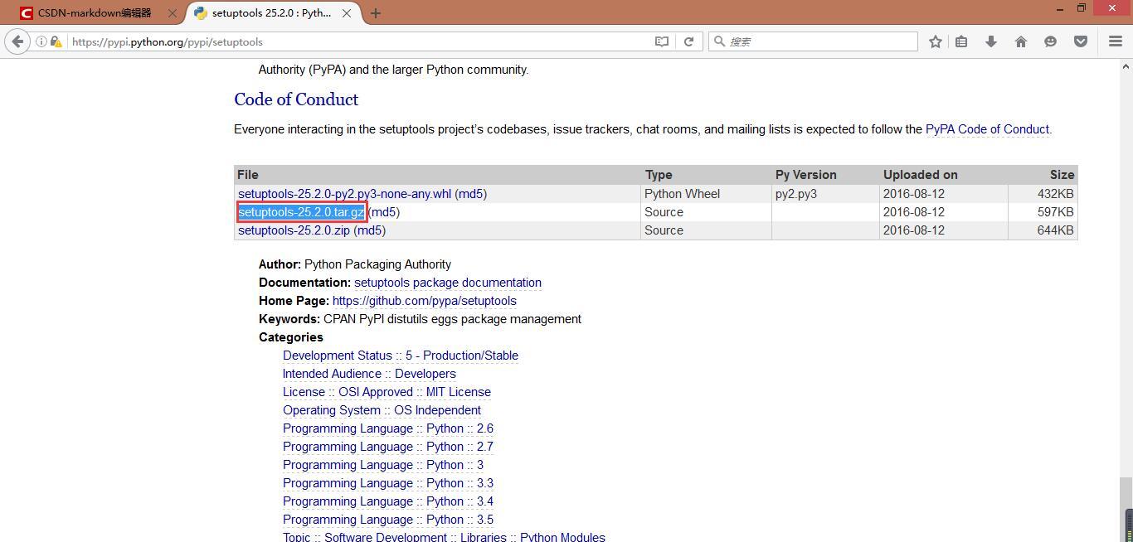The height and width of the screenshot is (542, 1133).
Task: Open OS Independent link
Action: (438, 410)
